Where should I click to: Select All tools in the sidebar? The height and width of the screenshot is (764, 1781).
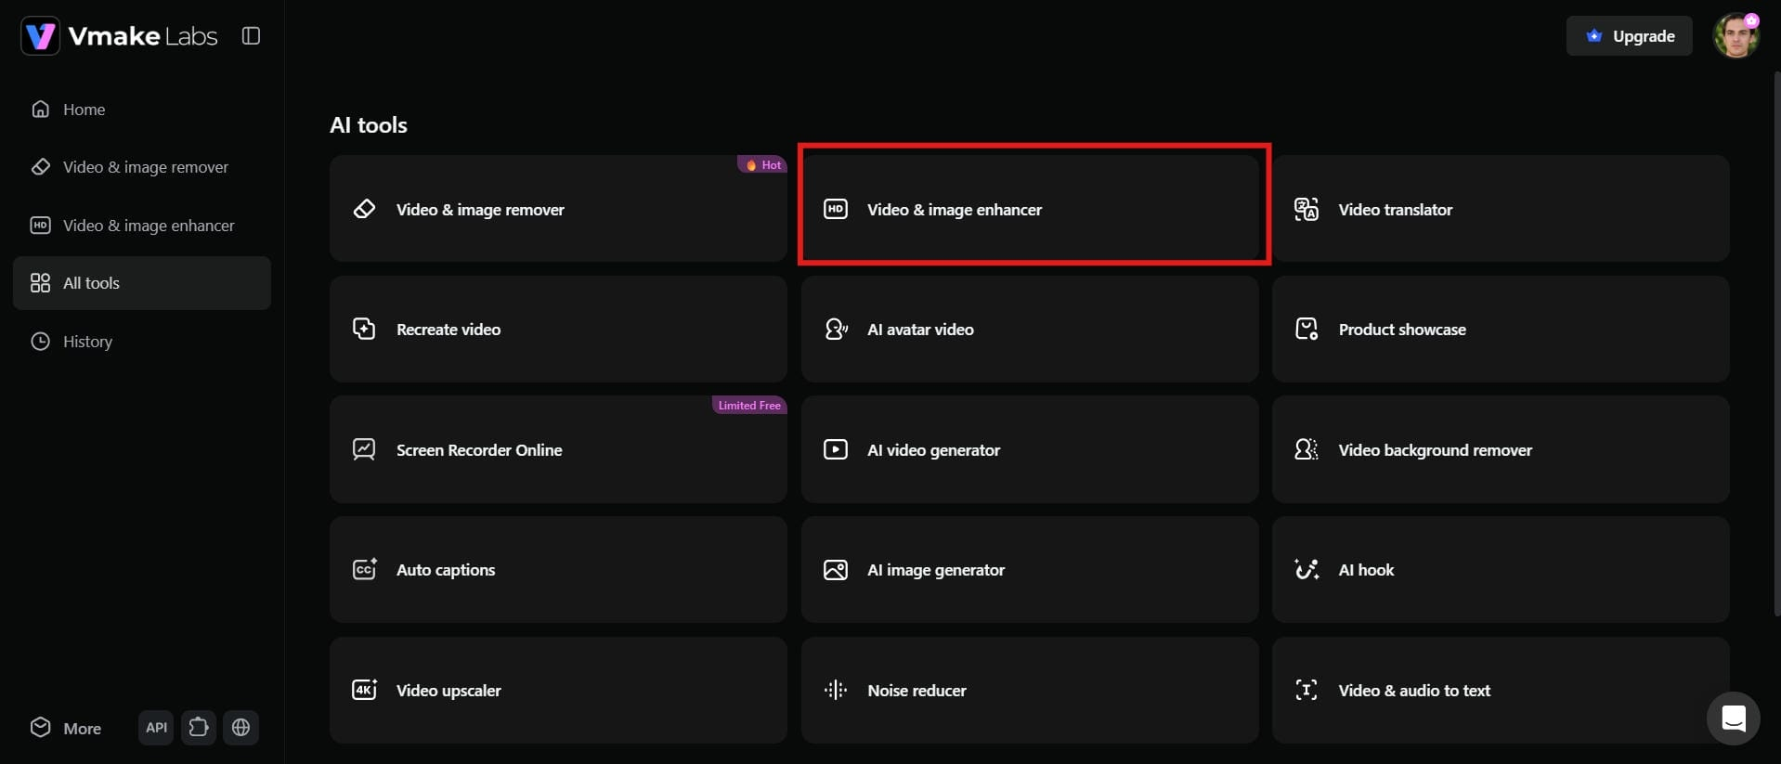[142, 283]
